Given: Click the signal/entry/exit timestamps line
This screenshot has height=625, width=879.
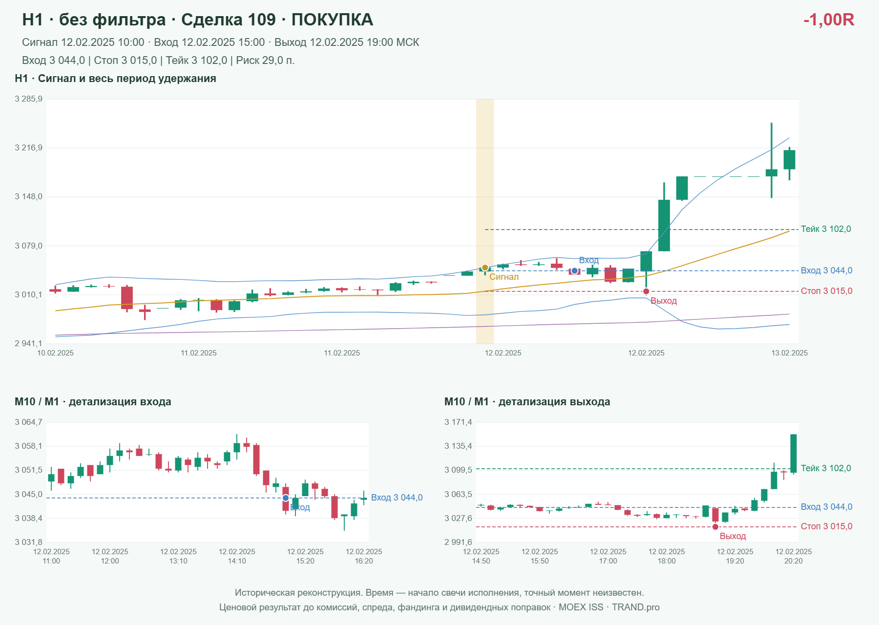Looking at the screenshot, I should click(x=221, y=42).
